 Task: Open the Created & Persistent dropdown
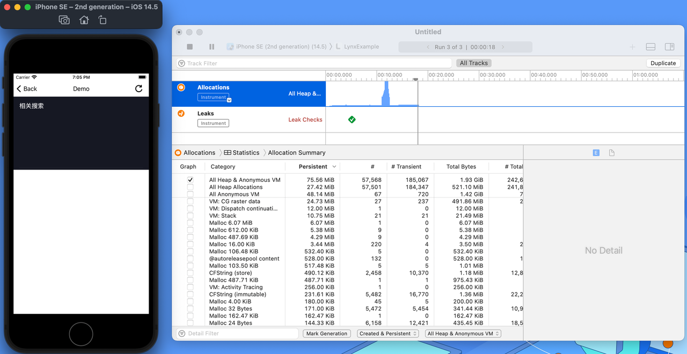click(x=388, y=334)
